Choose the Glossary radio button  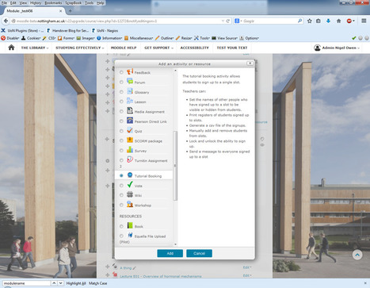(121, 92)
